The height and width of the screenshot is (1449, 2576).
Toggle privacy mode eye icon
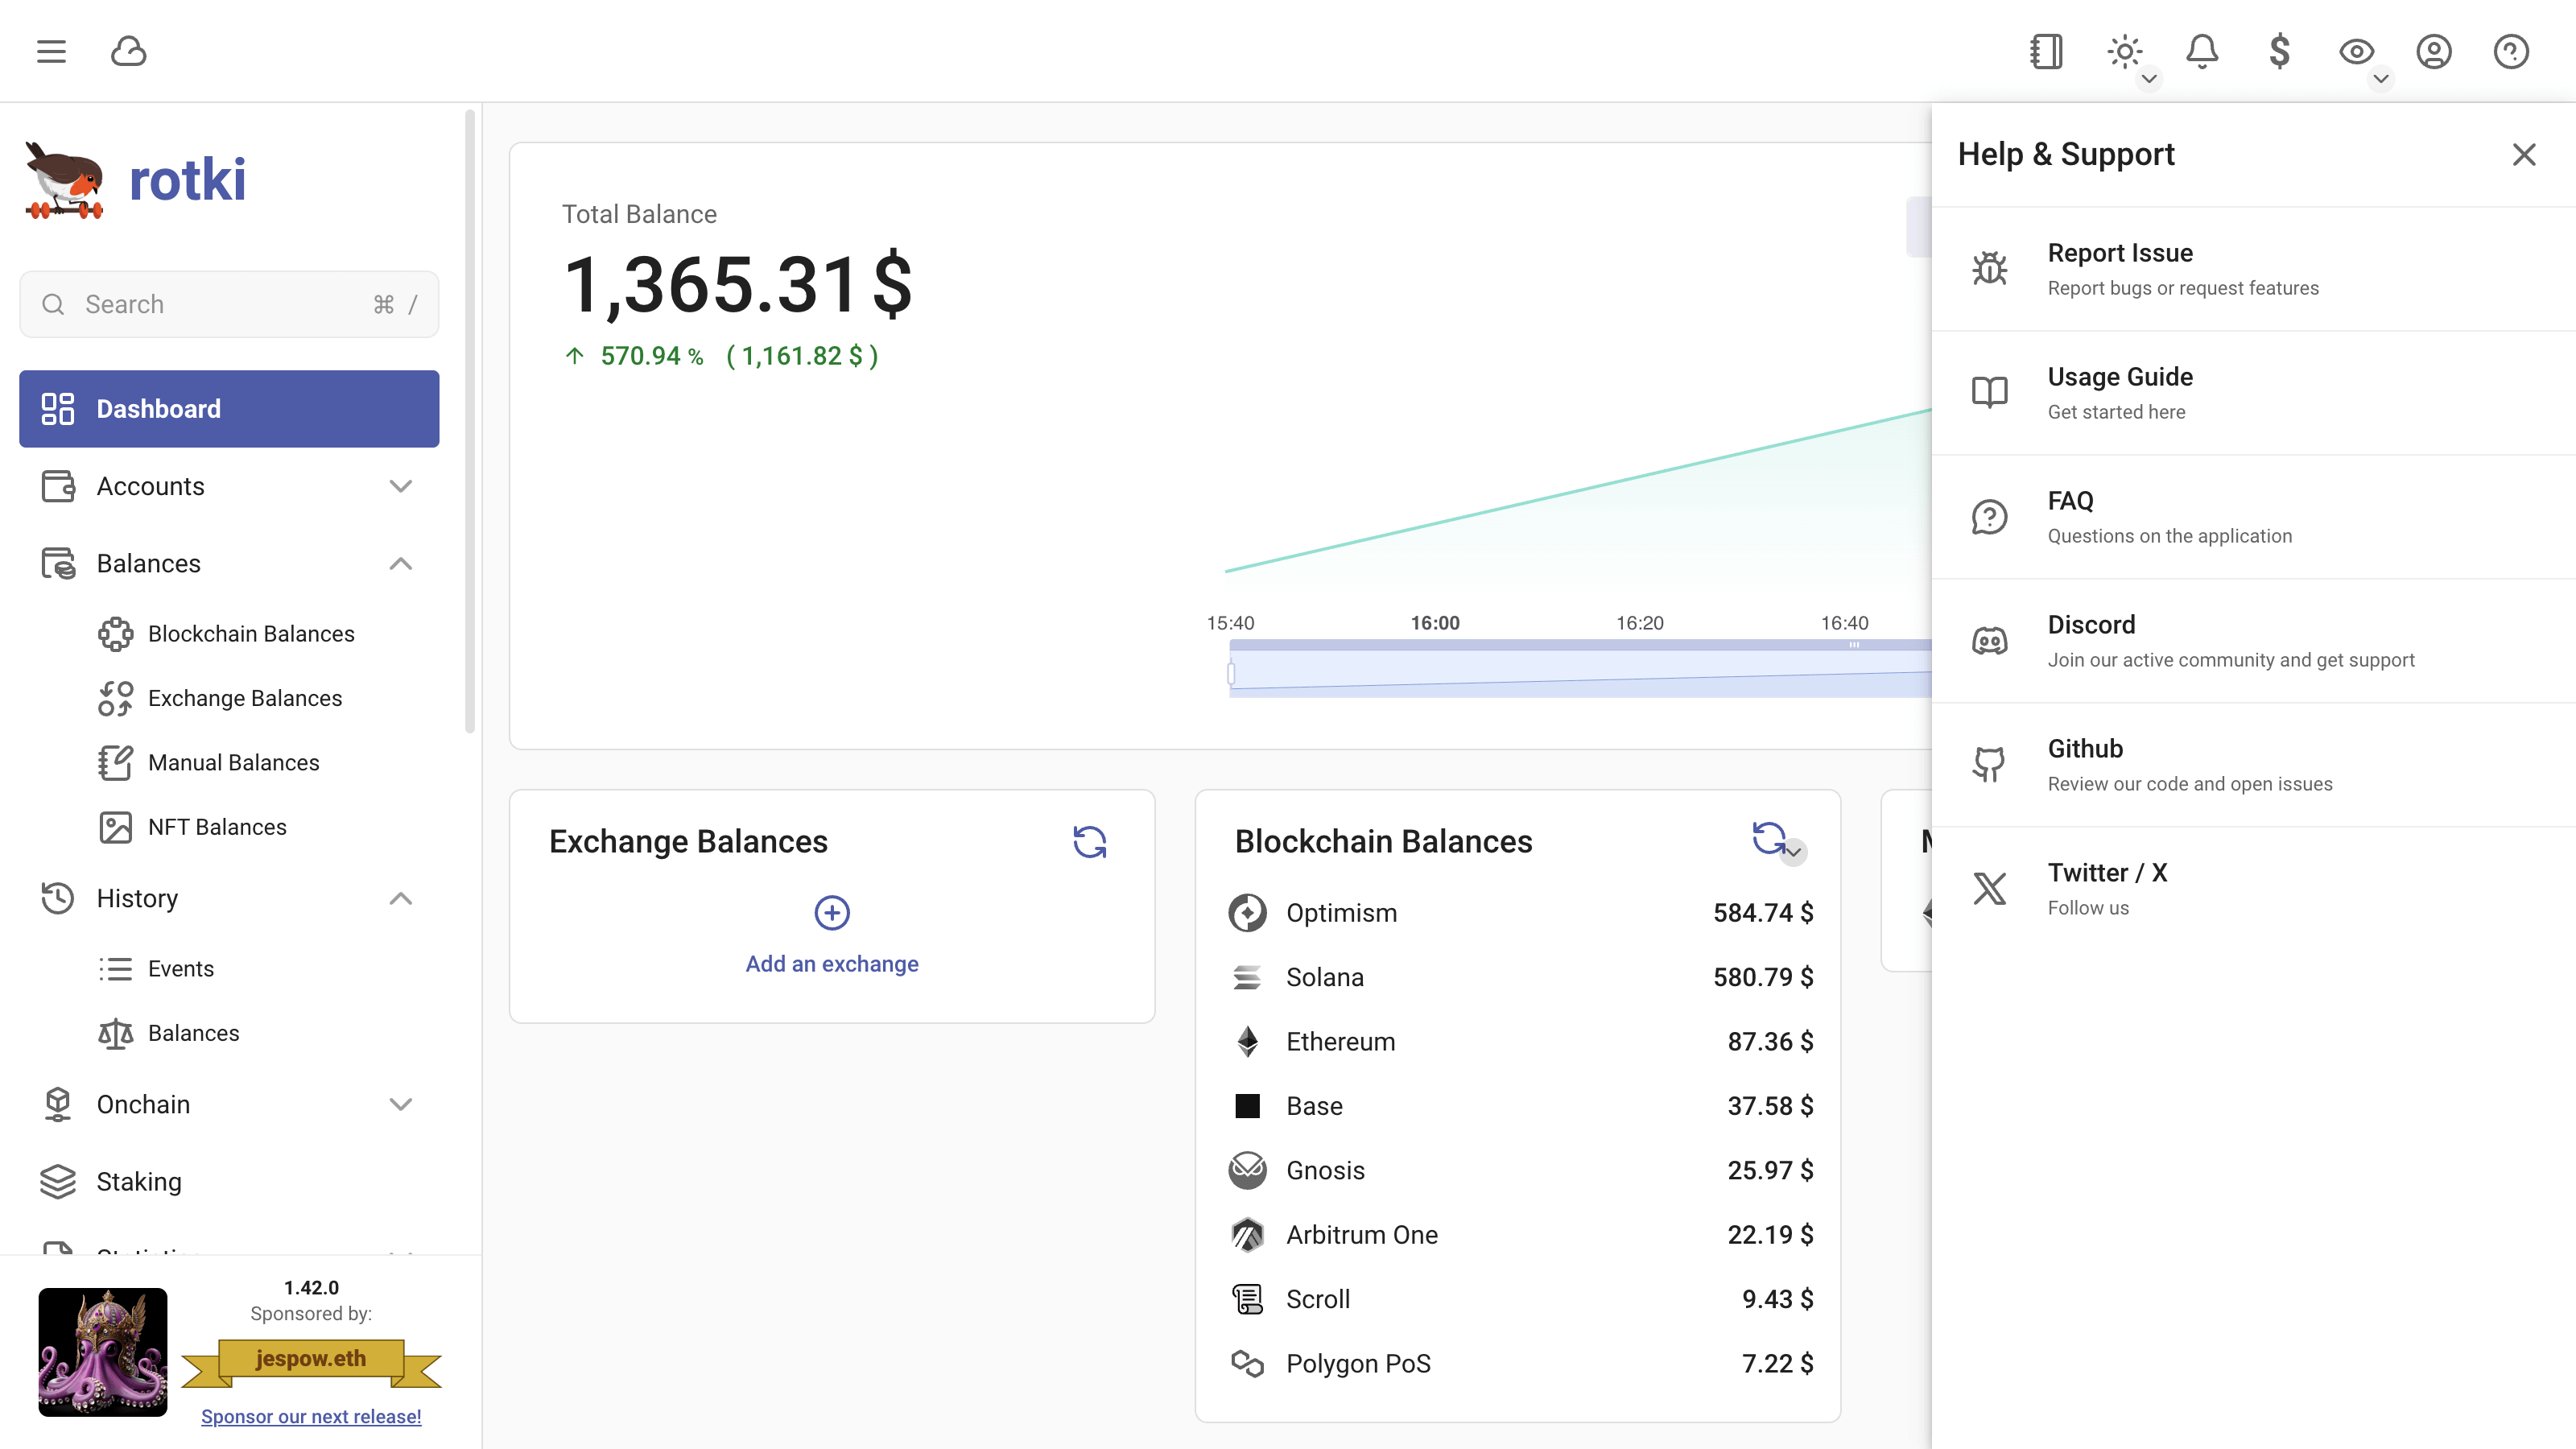click(2356, 51)
